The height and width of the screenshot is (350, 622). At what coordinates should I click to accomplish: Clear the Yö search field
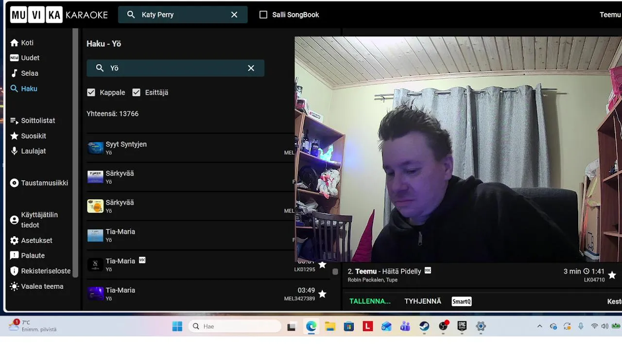[251, 68]
